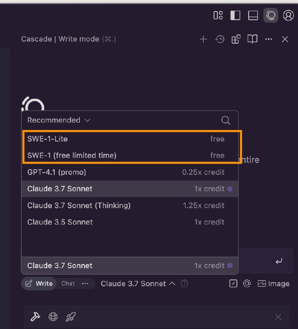The height and width of the screenshot is (329, 298).
Task: Switch to Chat mode
Action: coord(68,283)
